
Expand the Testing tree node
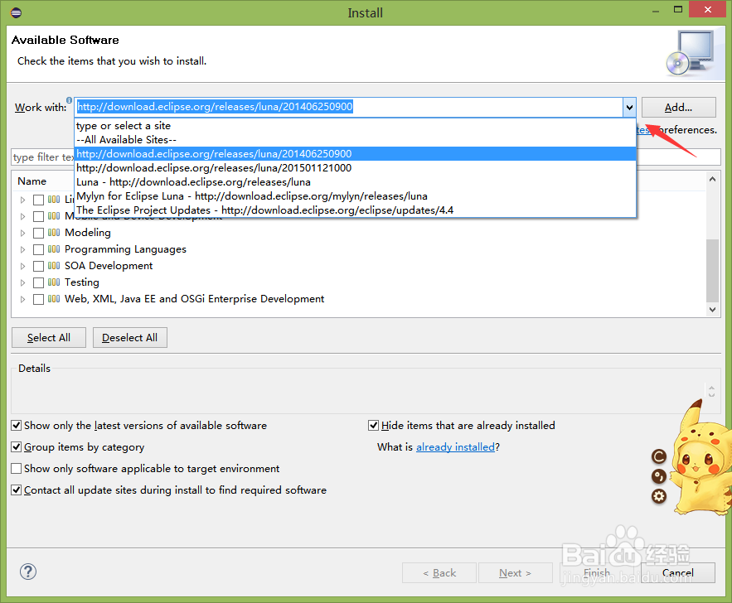click(22, 282)
